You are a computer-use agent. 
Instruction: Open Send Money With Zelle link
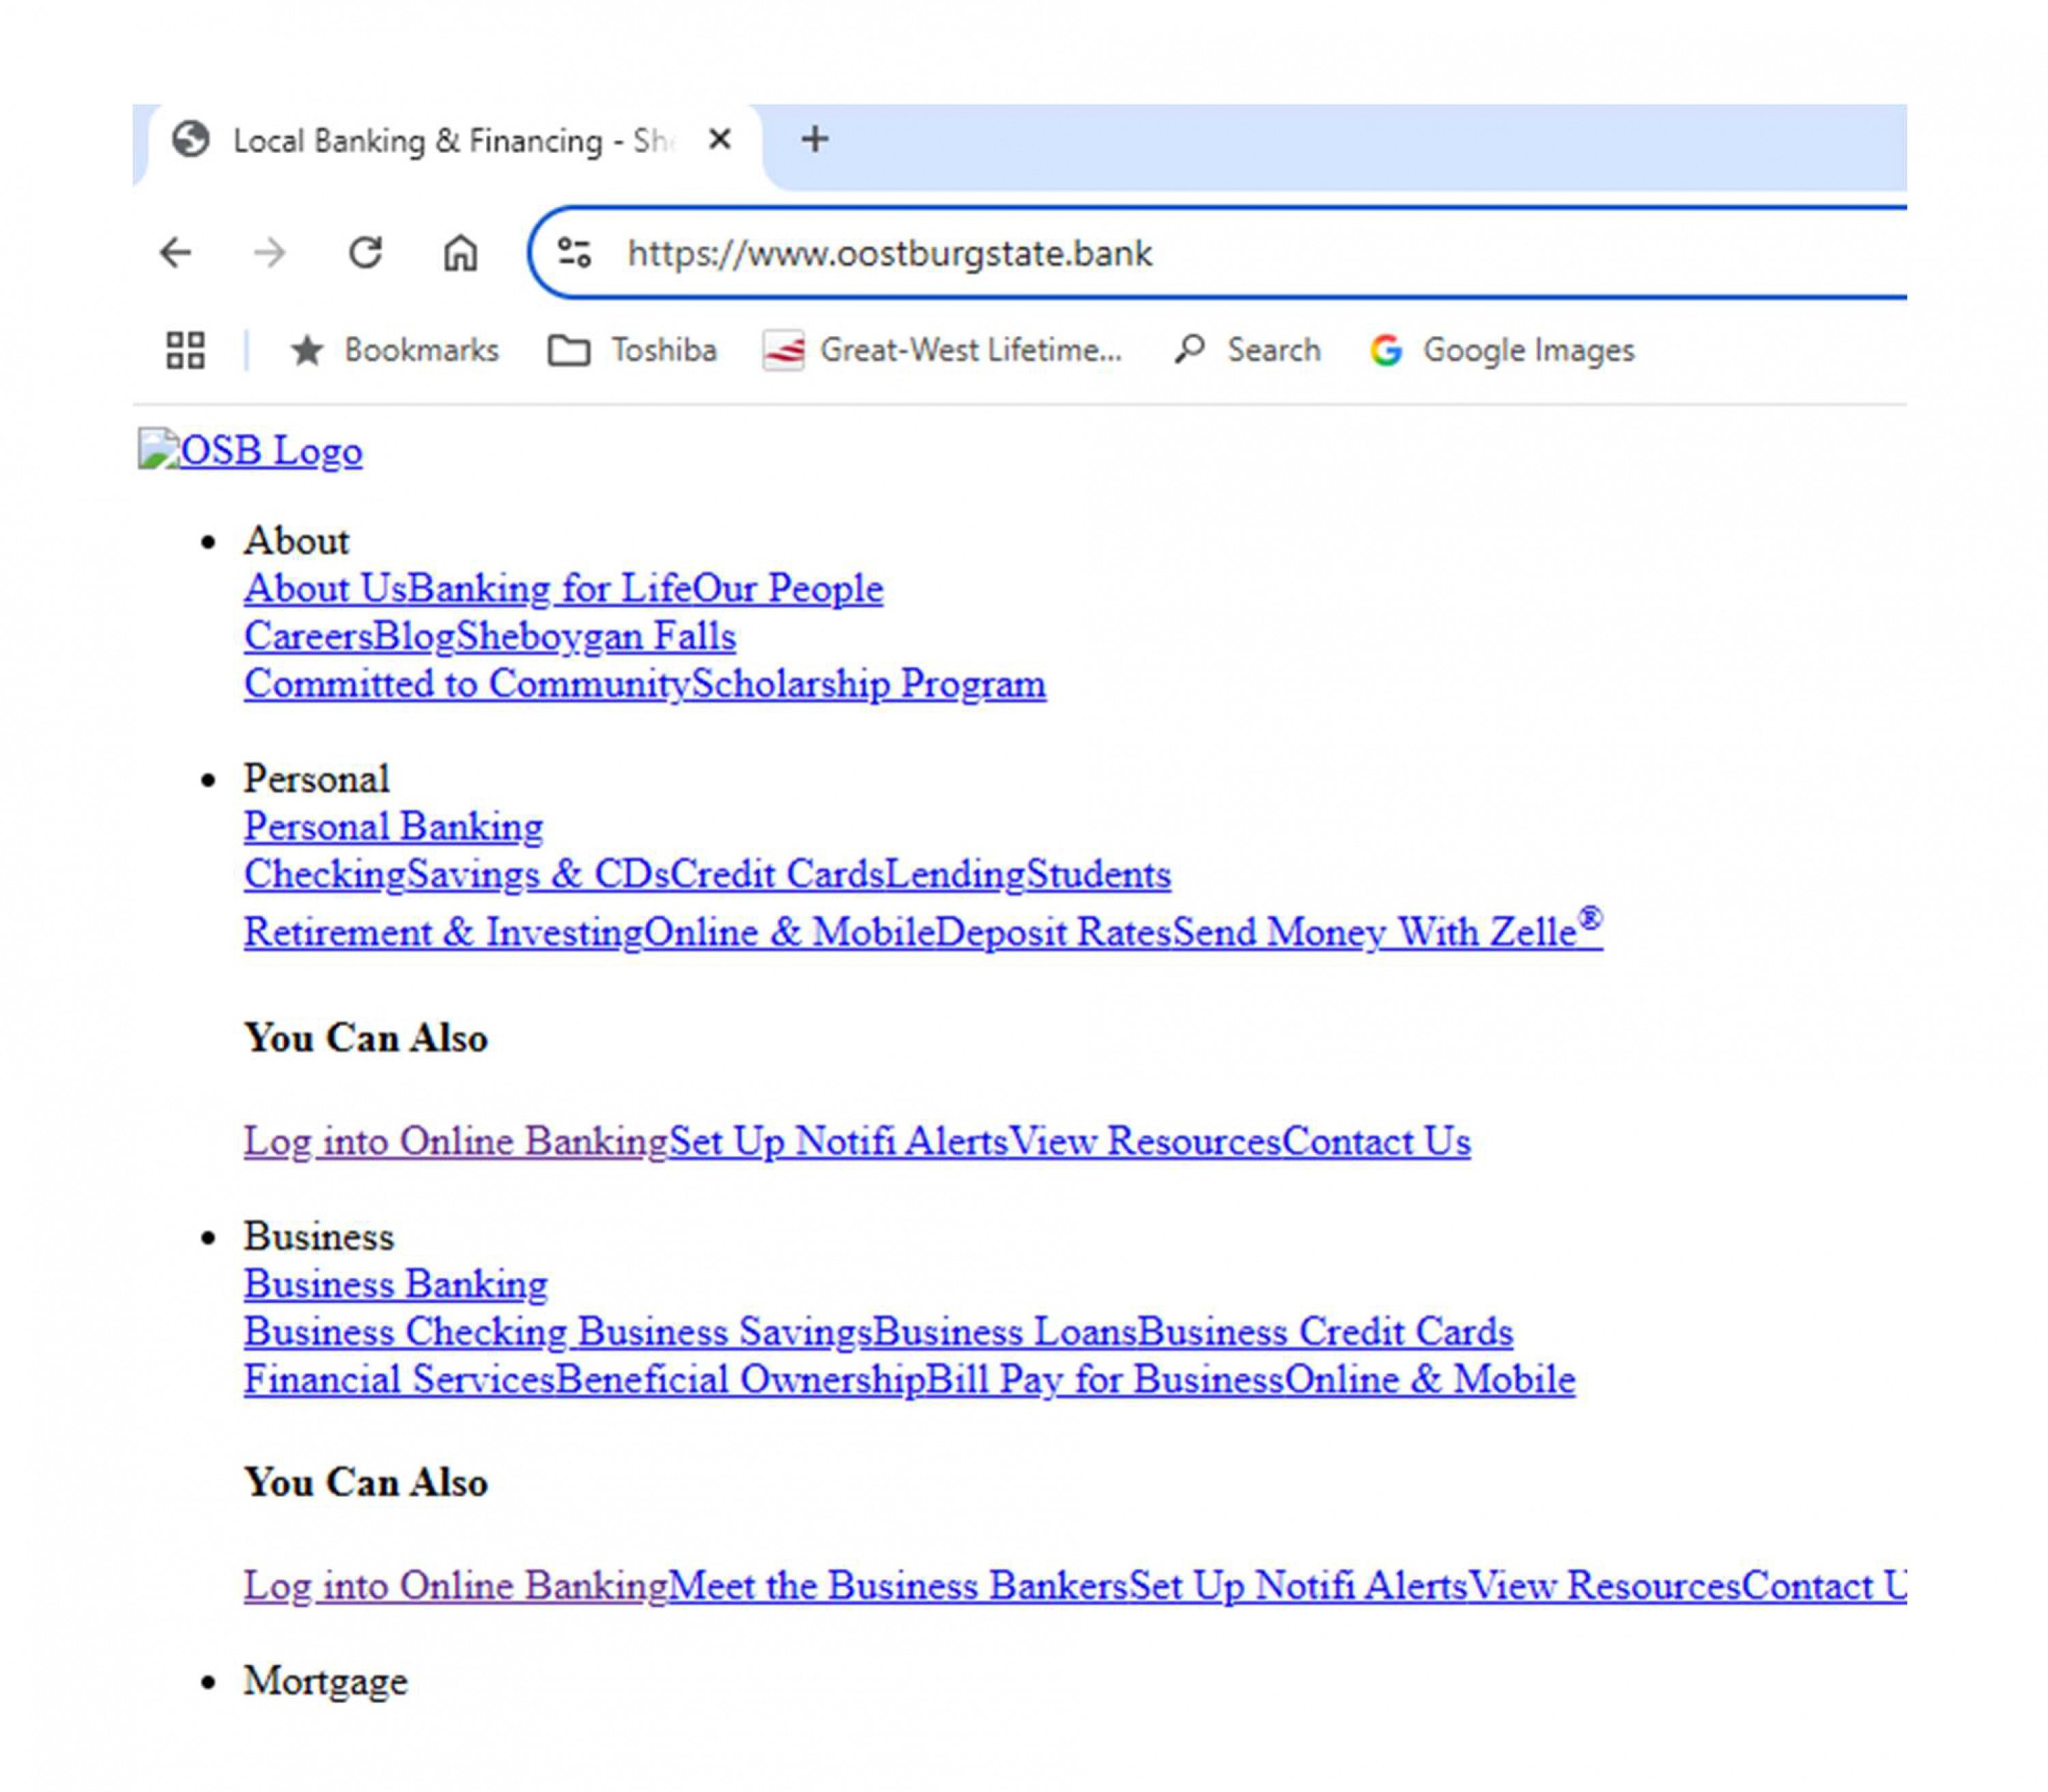pyautogui.click(x=1387, y=930)
